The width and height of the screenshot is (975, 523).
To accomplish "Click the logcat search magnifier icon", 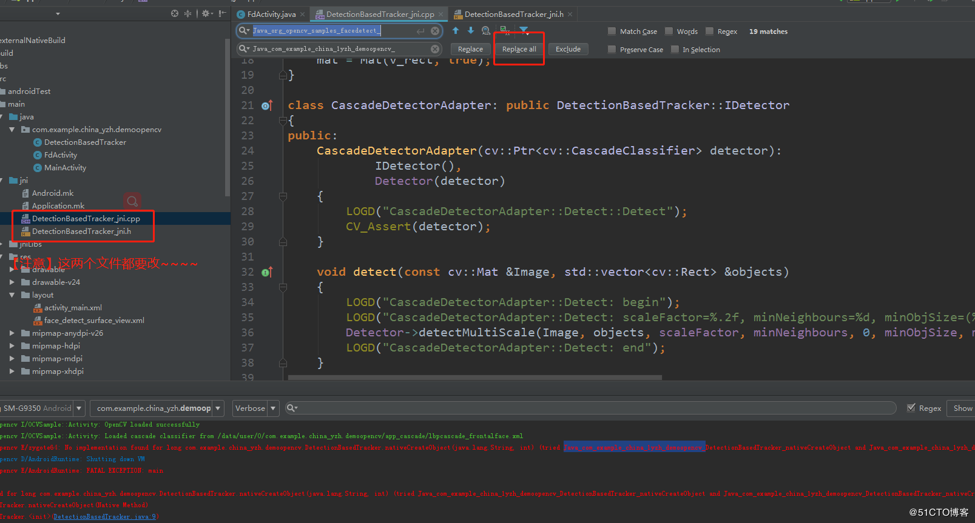I will point(292,408).
